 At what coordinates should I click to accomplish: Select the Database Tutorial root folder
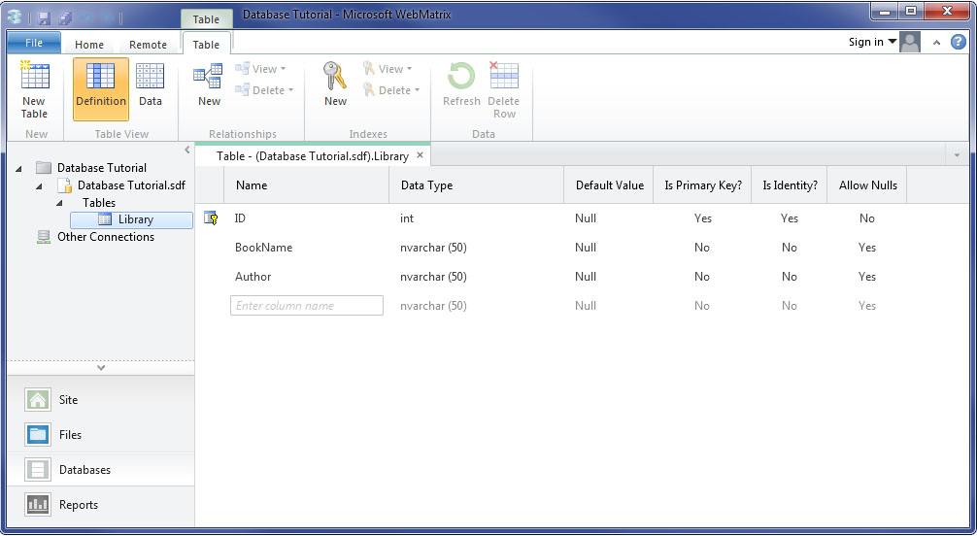tap(102, 168)
